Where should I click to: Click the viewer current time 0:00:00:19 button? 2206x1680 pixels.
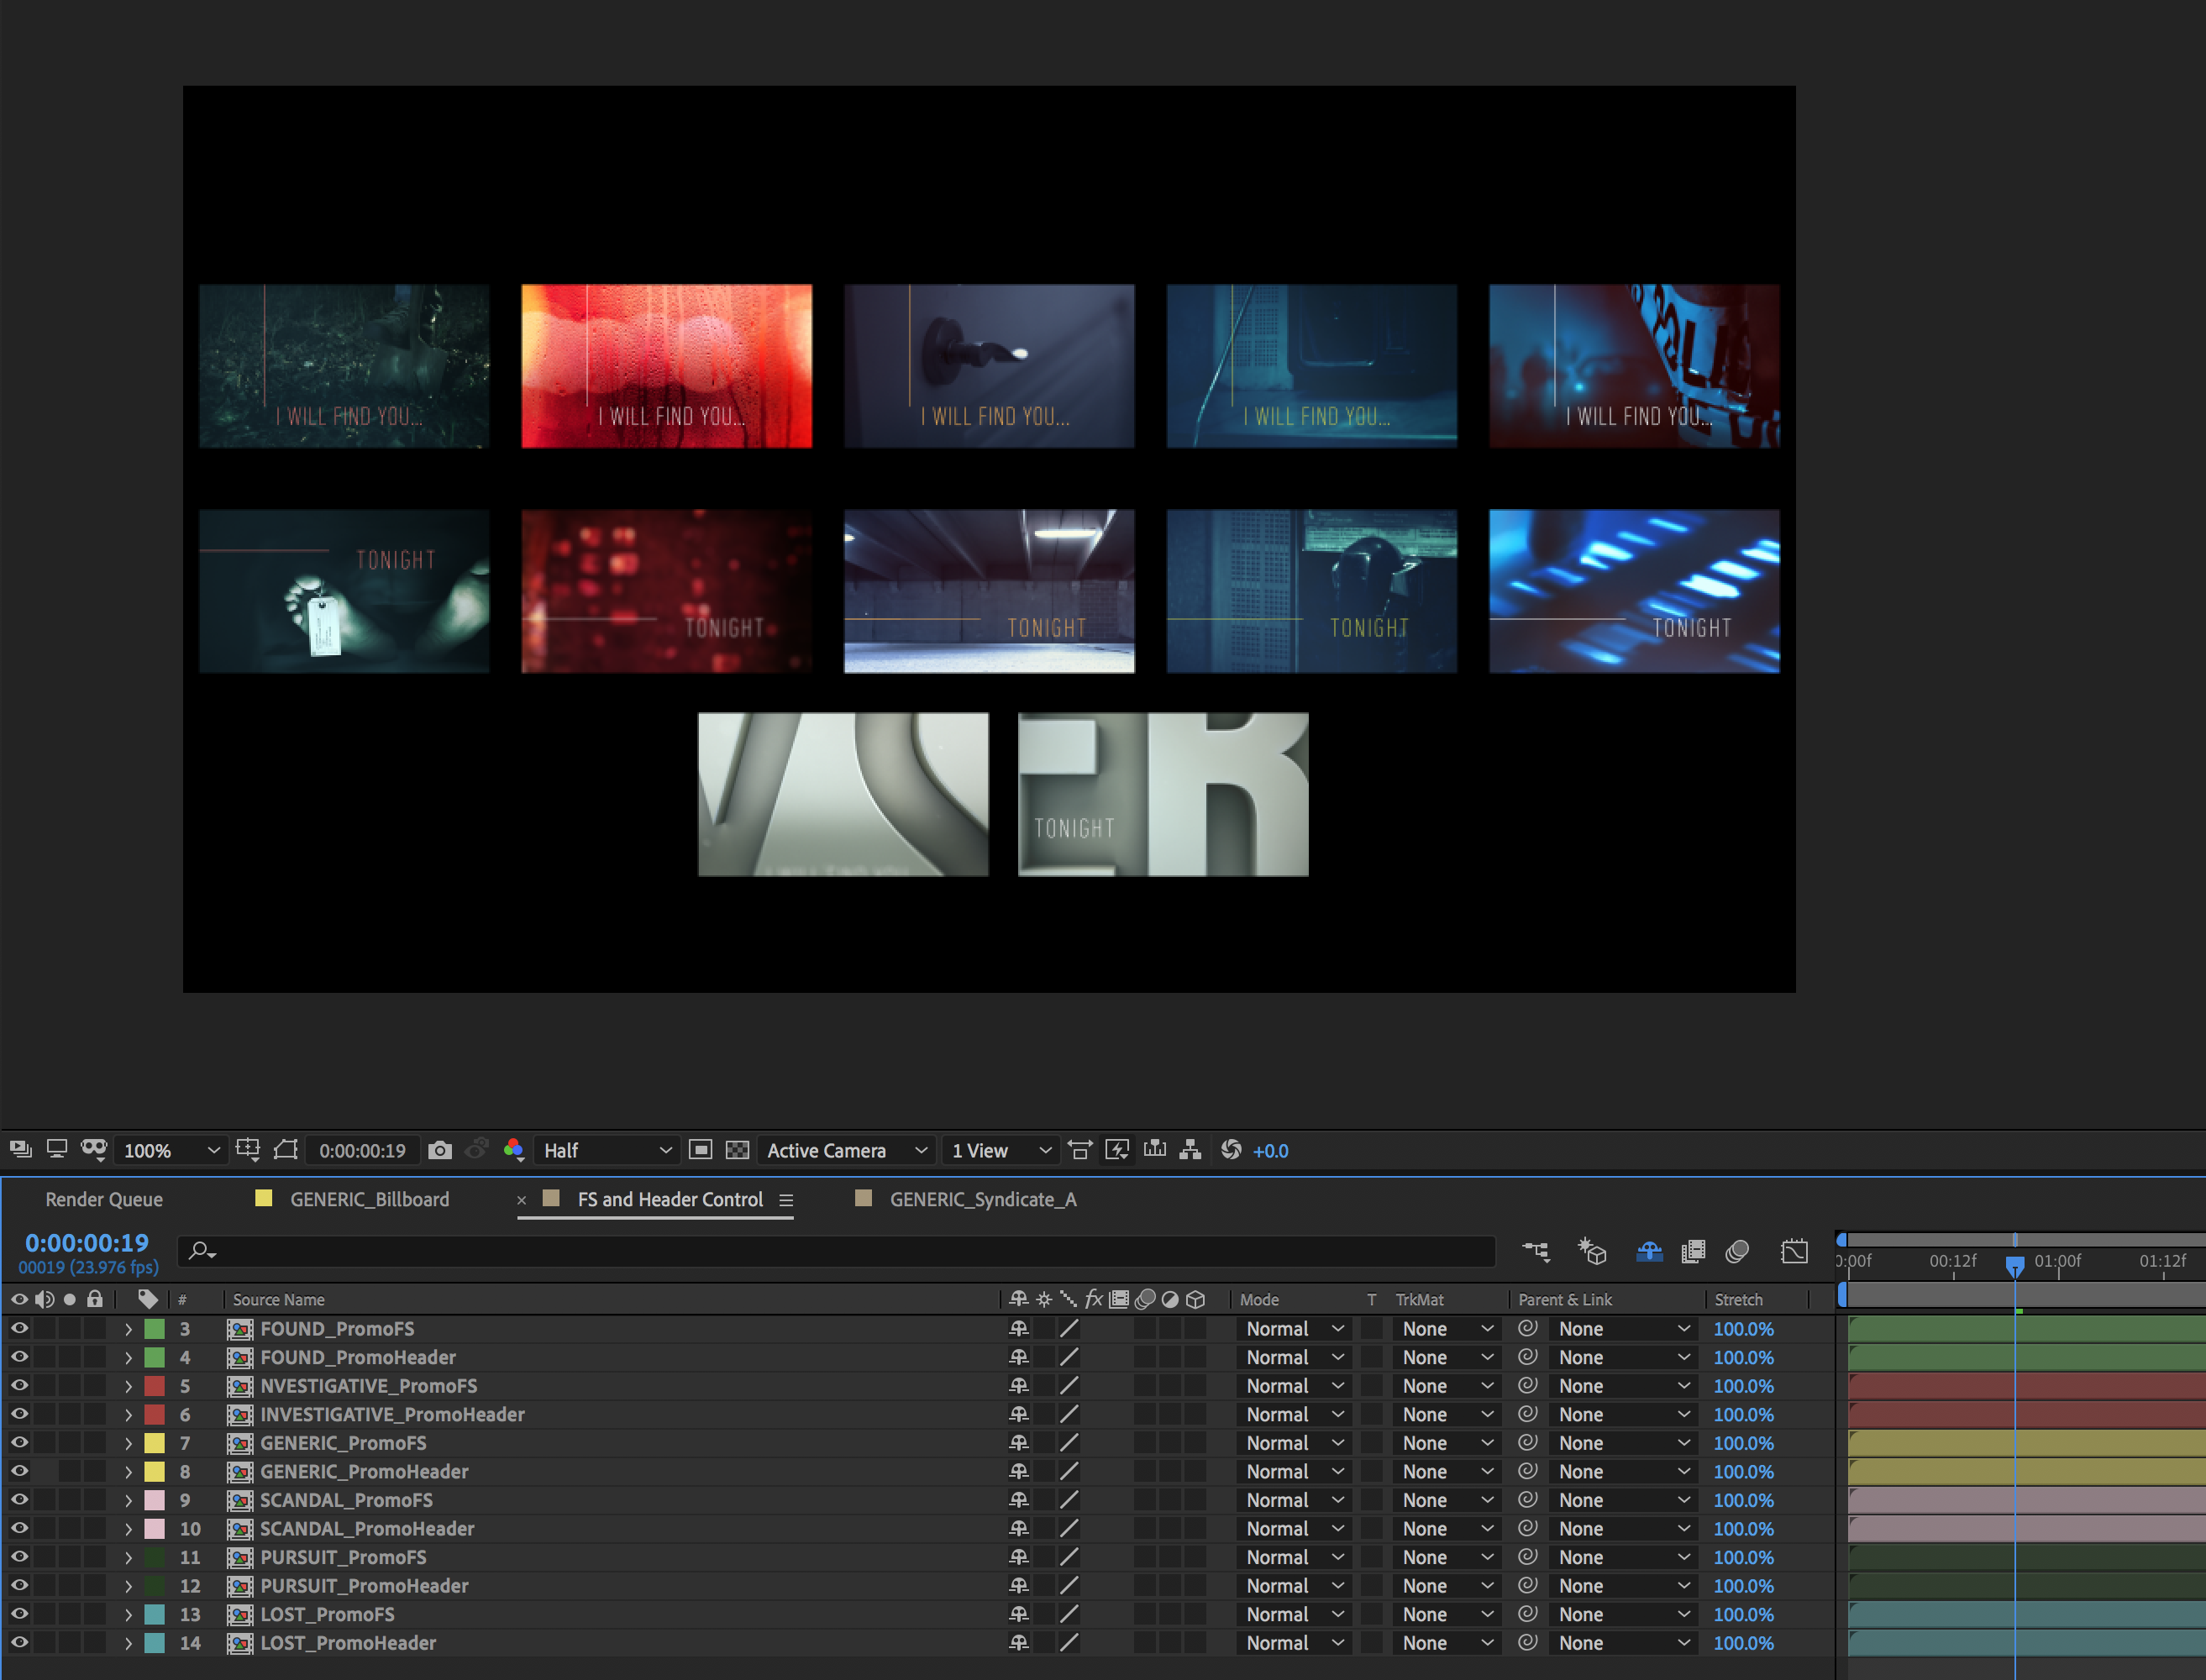[362, 1150]
